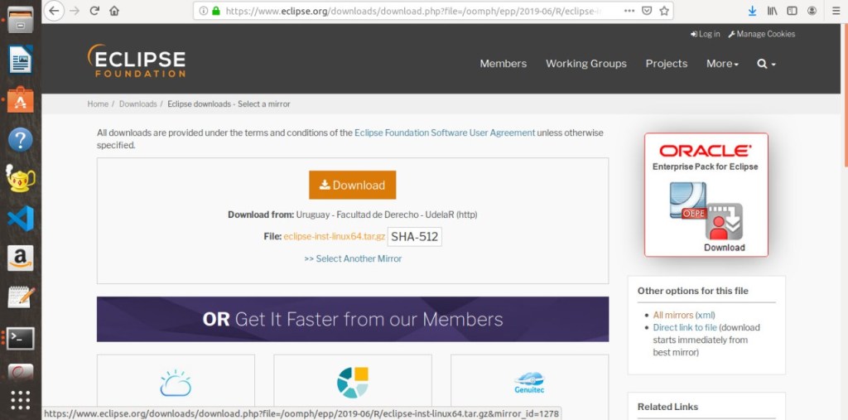Expand the search dropdown in the navbar

point(766,64)
